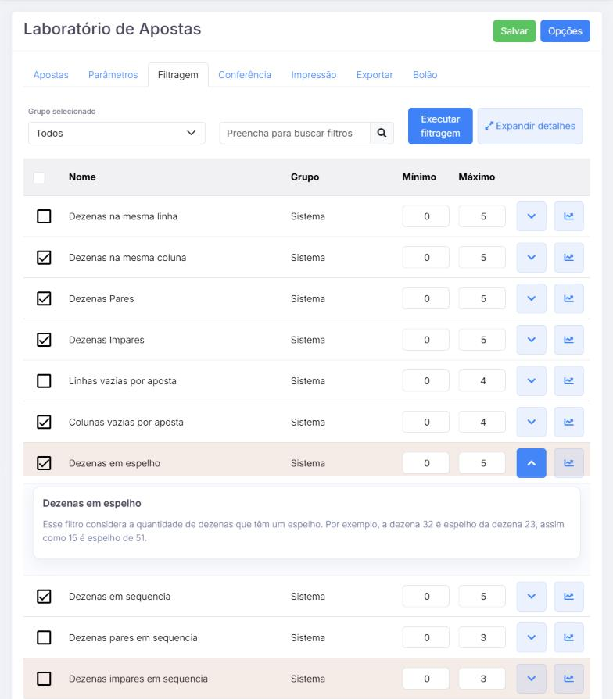This screenshot has width=613, height=699.
Task: Click the Máximo column header
Action: coord(476,177)
